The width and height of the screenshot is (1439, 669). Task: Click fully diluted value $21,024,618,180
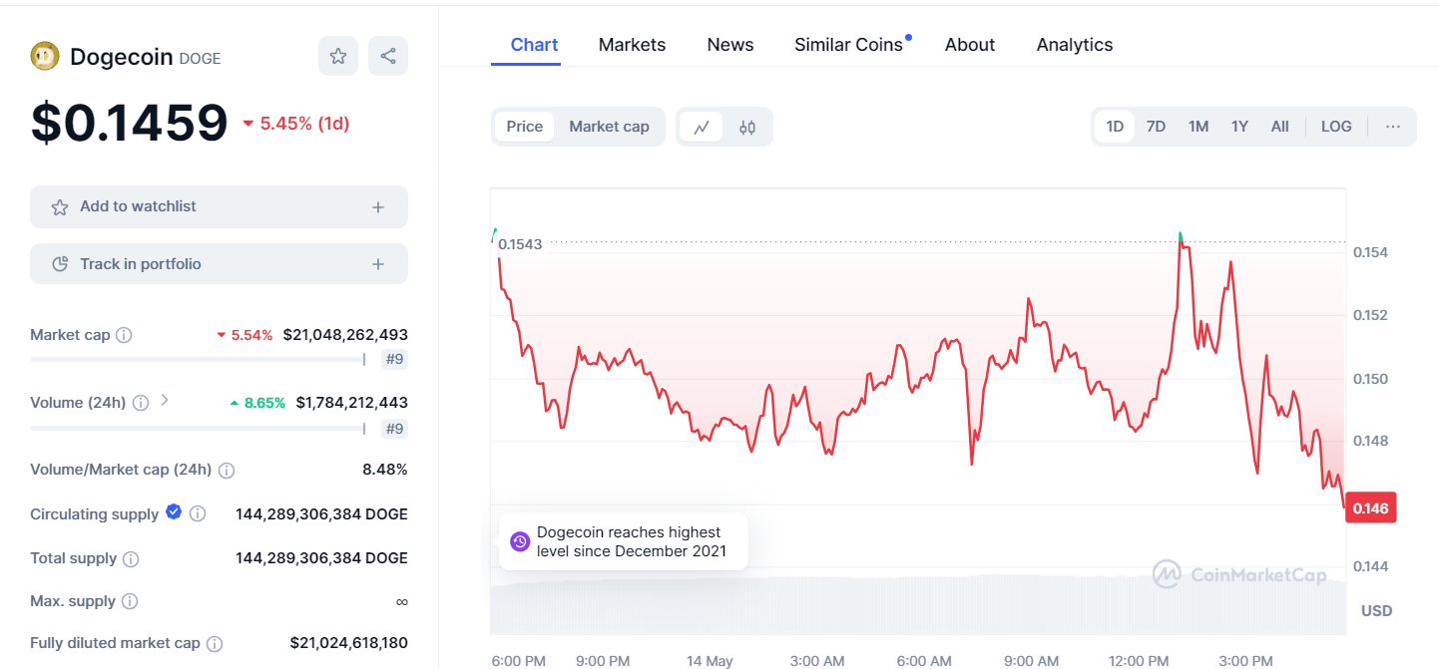click(x=348, y=644)
